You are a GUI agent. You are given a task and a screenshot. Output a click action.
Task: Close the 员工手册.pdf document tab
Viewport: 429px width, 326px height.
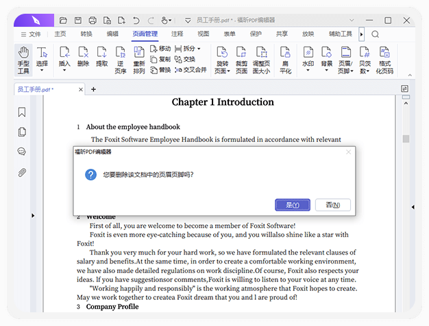[x=81, y=90]
